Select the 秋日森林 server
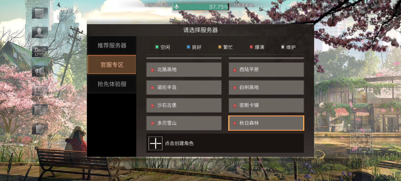Screen dimensions: 401x181 click(x=266, y=123)
